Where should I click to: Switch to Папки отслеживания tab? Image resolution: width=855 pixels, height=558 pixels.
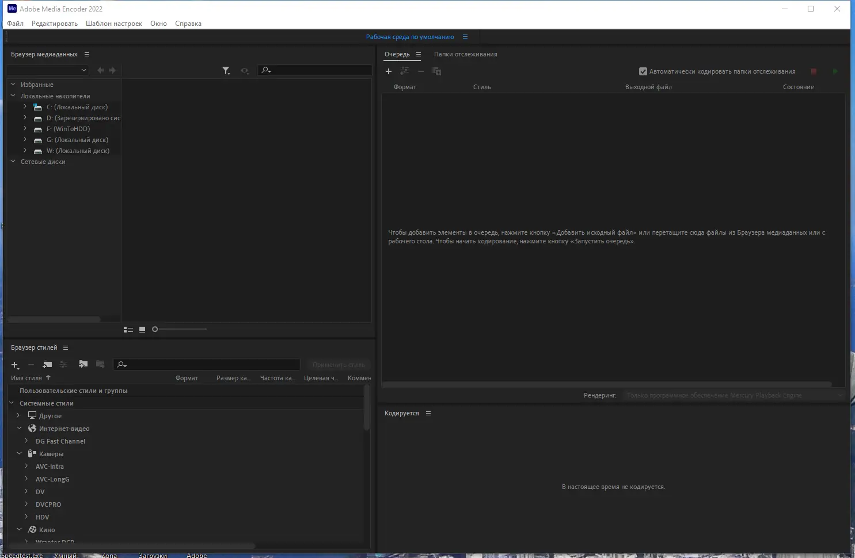coord(466,54)
